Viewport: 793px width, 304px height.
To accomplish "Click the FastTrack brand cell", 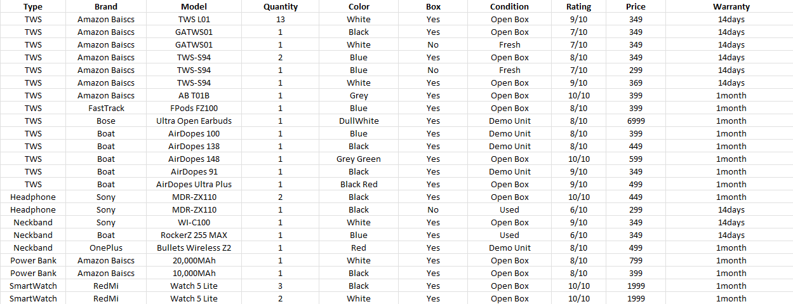I will 106,109.
